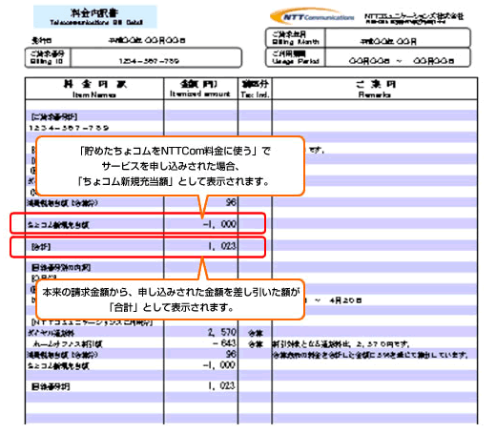Click the -643 home office discount amount
Viewport: 496px width, 433px height.
click(x=224, y=343)
